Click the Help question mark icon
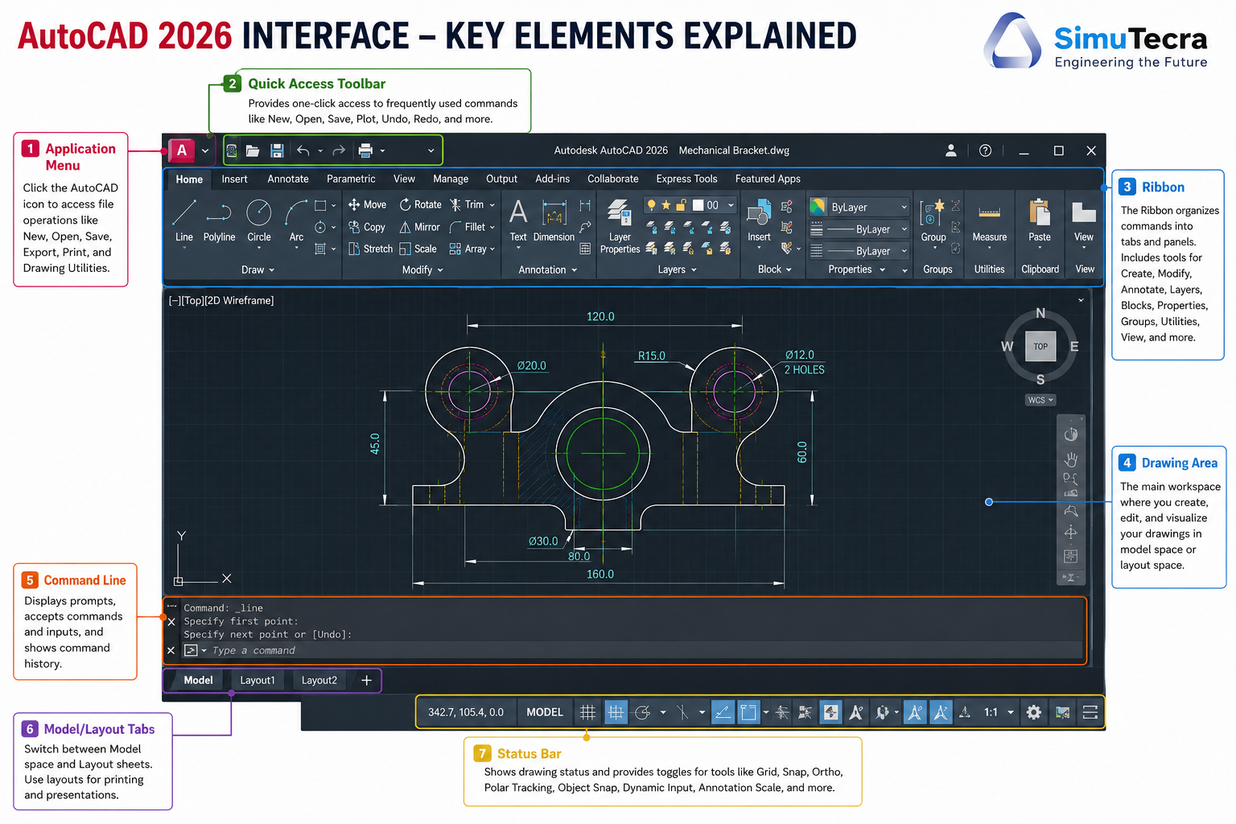This screenshot has height=824, width=1236. pos(985,150)
